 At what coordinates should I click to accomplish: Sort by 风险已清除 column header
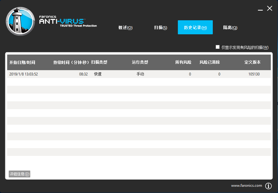point(210,62)
